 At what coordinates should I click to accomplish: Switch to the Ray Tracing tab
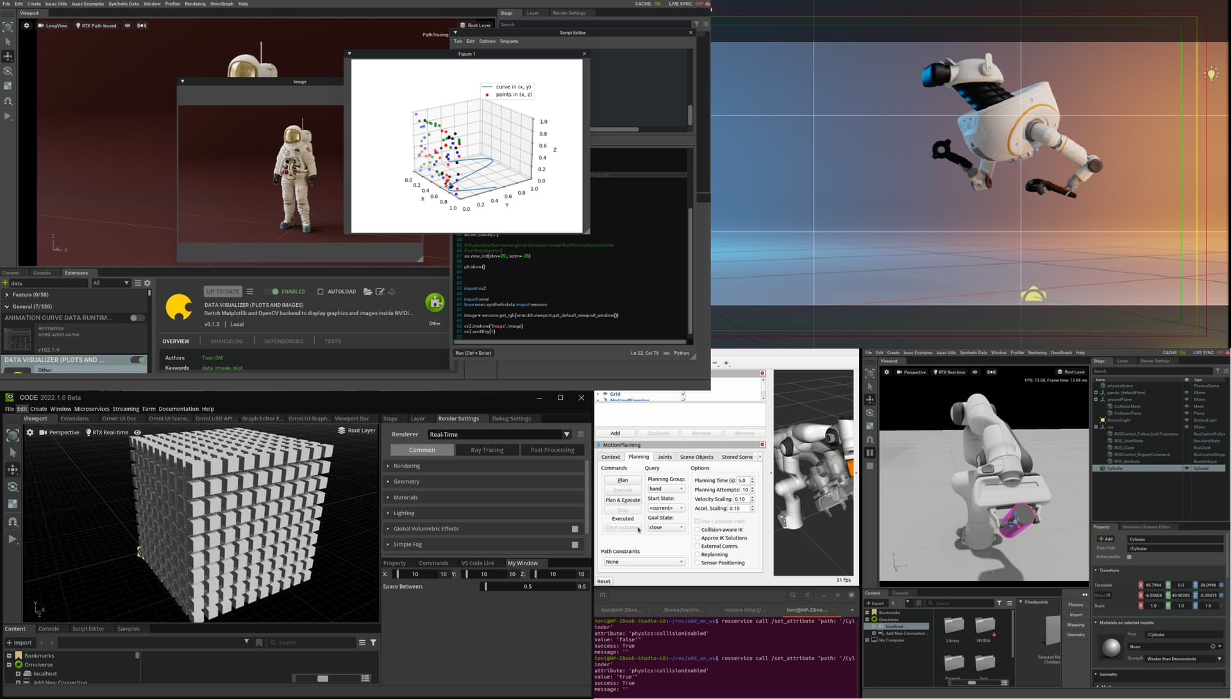[x=487, y=450]
